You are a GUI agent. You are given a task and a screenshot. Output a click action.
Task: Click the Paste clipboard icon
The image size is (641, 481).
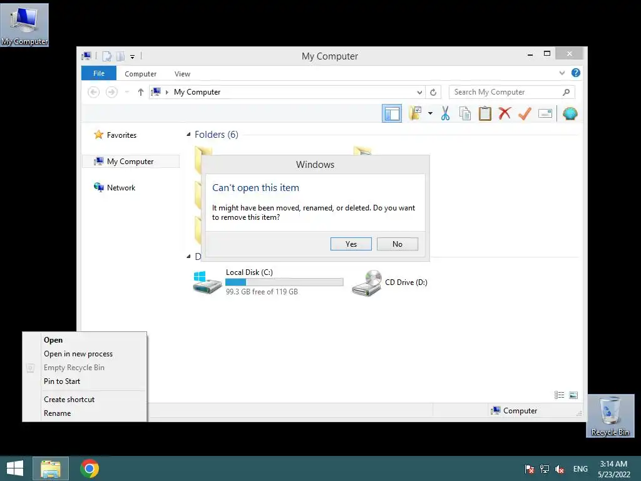click(x=485, y=113)
